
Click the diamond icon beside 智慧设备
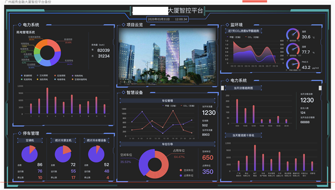(124, 92)
